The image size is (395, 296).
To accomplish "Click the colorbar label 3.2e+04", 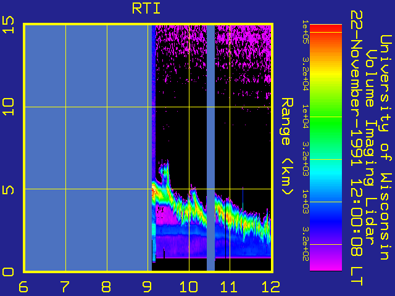I will click(305, 74).
